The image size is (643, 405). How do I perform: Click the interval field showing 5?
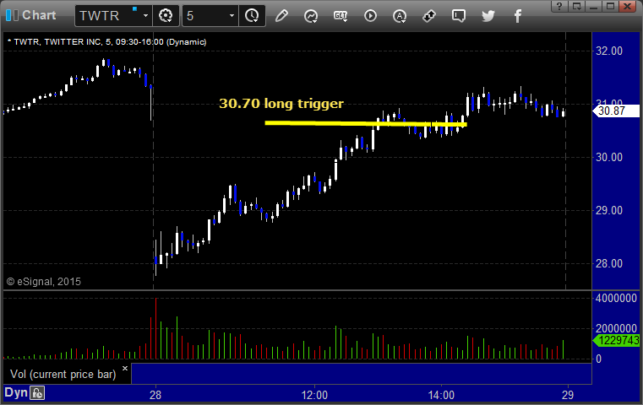tap(210, 16)
